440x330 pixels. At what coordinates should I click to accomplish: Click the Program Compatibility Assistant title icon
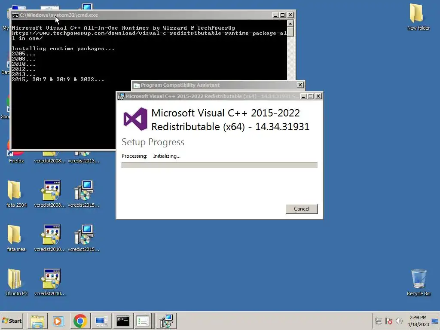click(x=136, y=86)
